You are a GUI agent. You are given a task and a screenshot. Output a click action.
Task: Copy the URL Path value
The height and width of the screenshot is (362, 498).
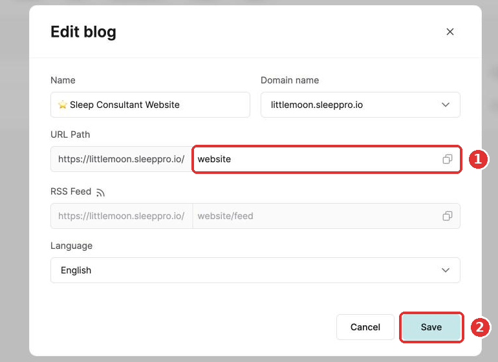point(447,159)
